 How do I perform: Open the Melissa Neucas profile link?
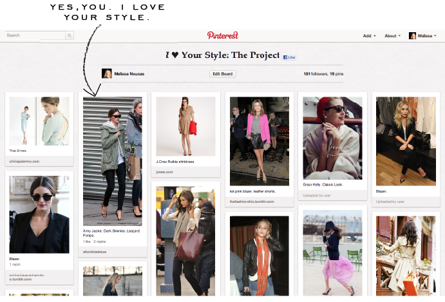click(129, 74)
